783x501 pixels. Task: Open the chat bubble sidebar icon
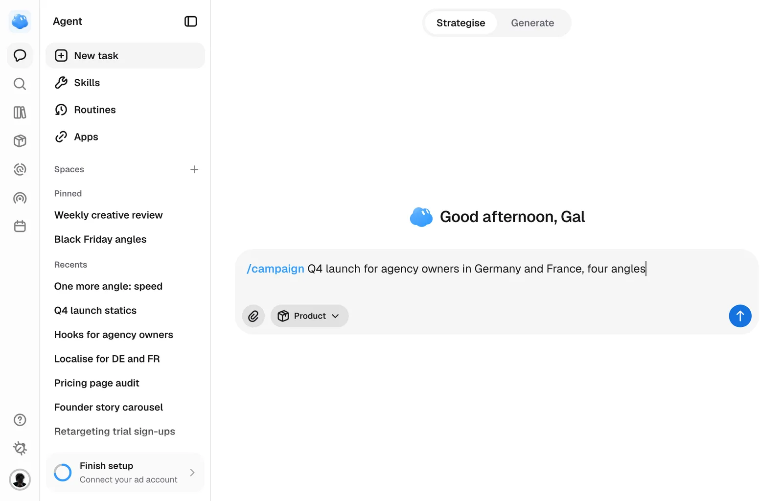click(20, 55)
